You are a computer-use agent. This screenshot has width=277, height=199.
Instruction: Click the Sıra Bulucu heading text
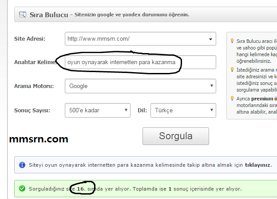click(49, 15)
